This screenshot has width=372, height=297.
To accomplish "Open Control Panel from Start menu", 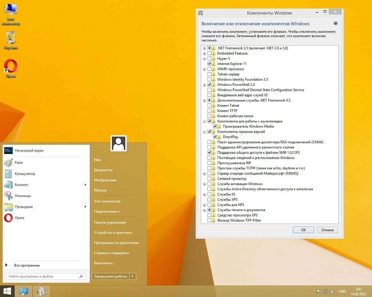I will click(x=110, y=222).
